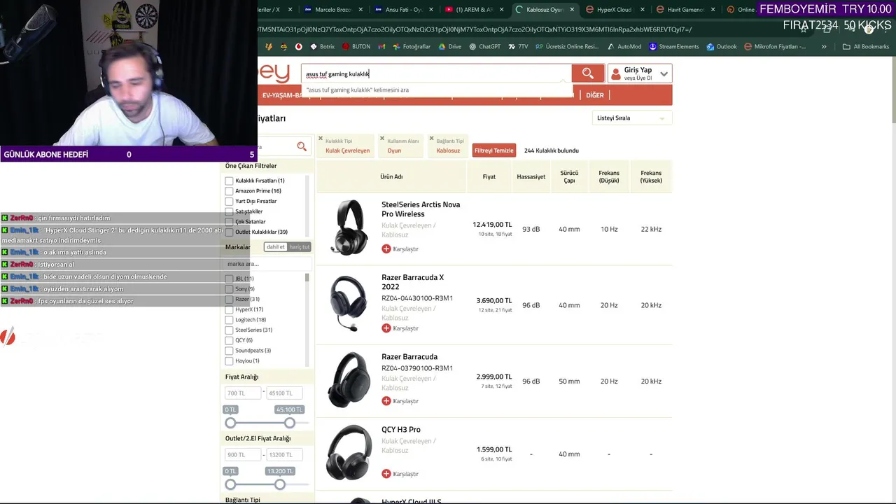
Task: Check the HyperX (17) brand filter
Action: tap(229, 309)
